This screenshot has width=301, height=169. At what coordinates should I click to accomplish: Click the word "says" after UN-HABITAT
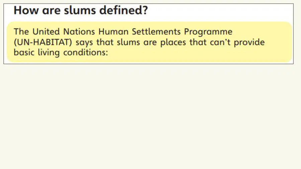point(84,43)
